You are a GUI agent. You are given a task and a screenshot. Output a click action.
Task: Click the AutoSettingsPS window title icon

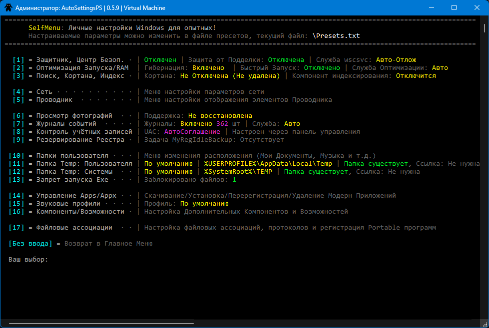(8, 7)
